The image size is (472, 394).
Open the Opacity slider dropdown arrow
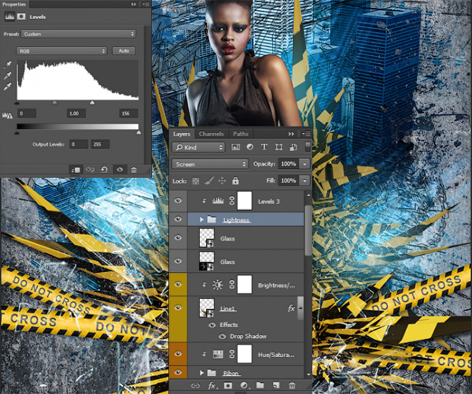coord(305,164)
